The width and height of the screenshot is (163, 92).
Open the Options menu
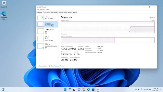coord(42,10)
